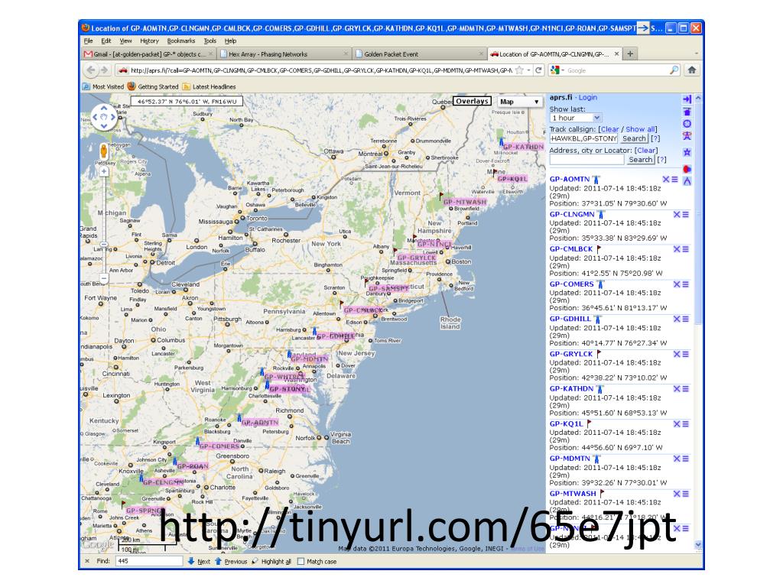This screenshot has height=587, width=783.
Task: Click the browser Back arrow
Action: [91, 70]
